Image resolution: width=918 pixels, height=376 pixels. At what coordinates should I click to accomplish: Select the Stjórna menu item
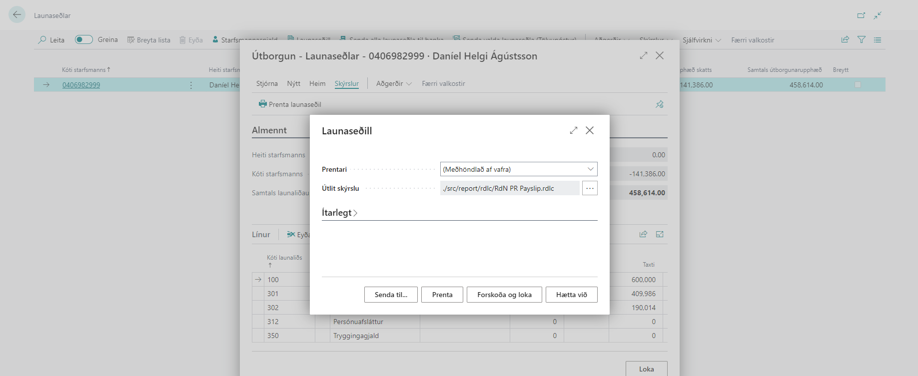(267, 84)
